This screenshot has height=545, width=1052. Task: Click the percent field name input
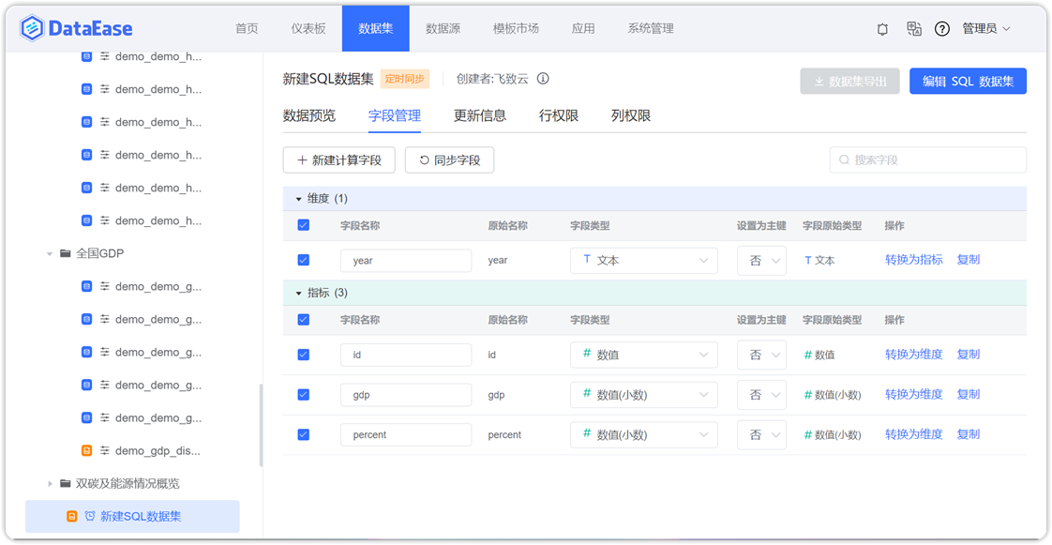[x=406, y=435]
